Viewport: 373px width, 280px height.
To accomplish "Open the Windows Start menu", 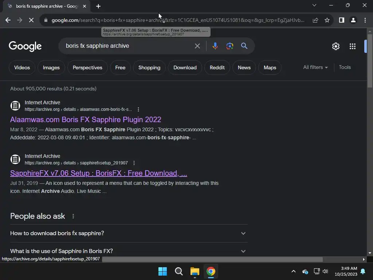I will click(163, 271).
